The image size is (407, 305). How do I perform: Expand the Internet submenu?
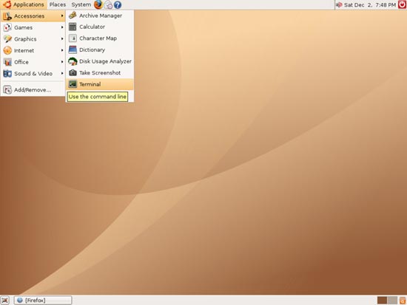tap(33, 50)
